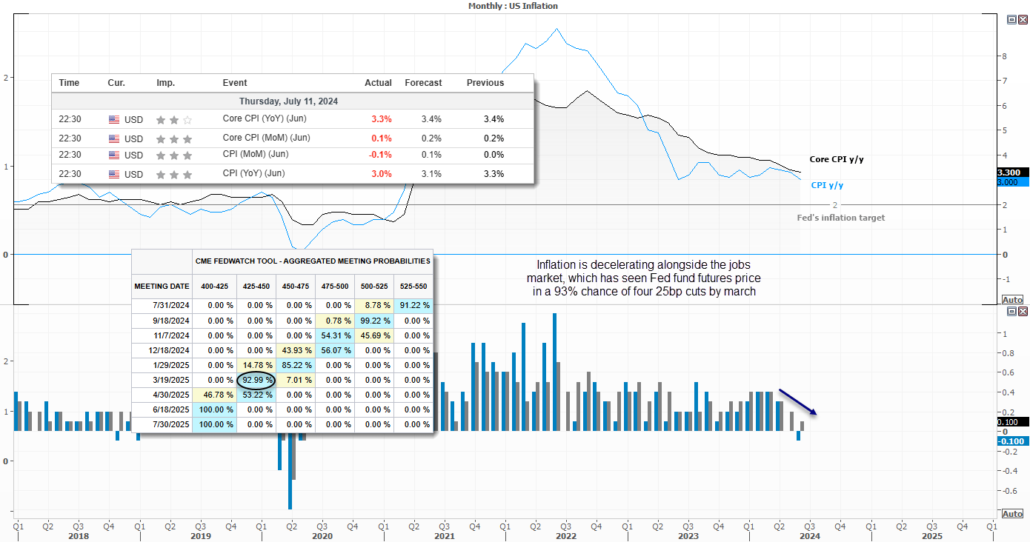Click the FedWatch table title header
The width and height of the screenshot is (1030, 542).
pyautogui.click(x=312, y=261)
